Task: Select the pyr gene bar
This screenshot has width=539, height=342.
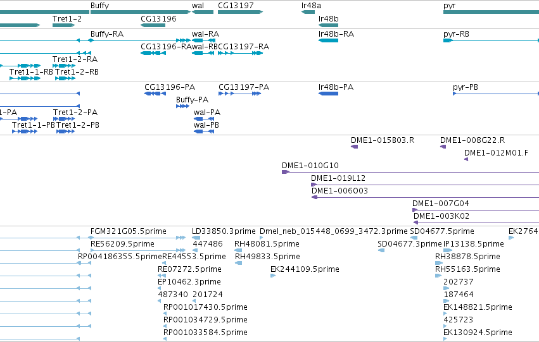Action: 491,12
